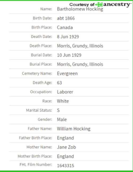Screen dimensions: 133x172
Task: Click the FHL film number 1643315
Action: tap(66, 166)
